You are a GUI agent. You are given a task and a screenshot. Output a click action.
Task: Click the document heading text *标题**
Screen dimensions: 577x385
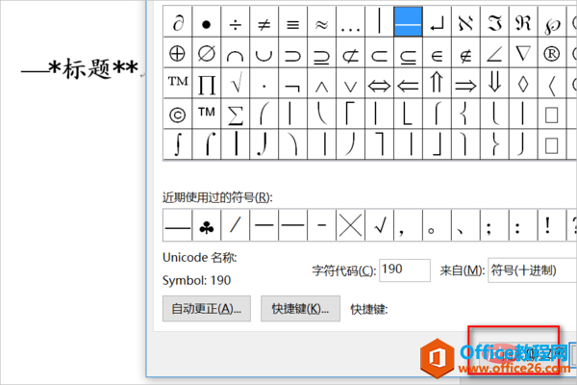tap(93, 69)
